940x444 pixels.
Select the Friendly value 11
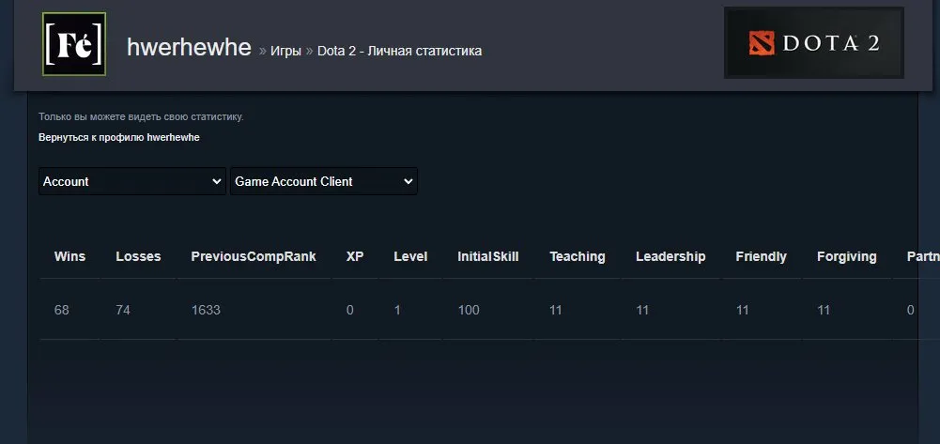pos(742,310)
